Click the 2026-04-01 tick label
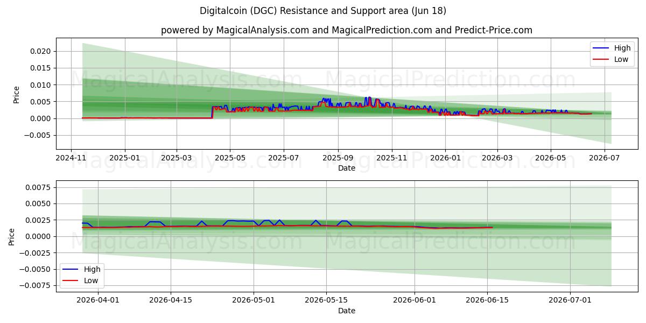Image resolution: width=646 pixels, height=323 pixels. tap(97, 300)
